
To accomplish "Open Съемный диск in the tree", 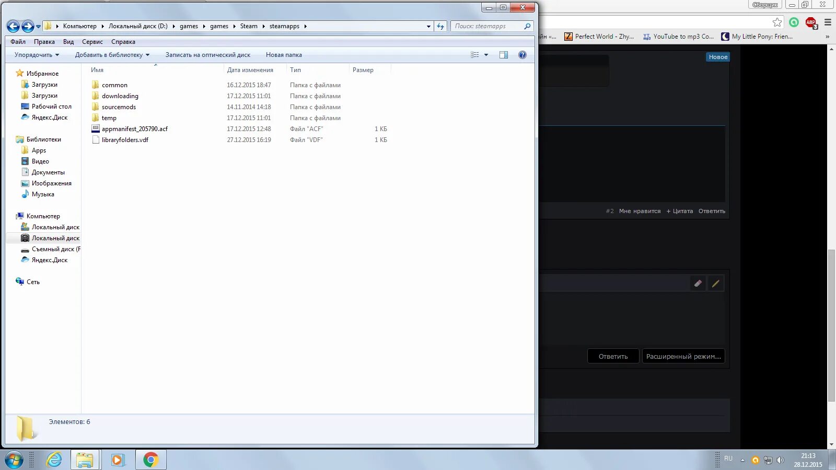I will pos(56,249).
